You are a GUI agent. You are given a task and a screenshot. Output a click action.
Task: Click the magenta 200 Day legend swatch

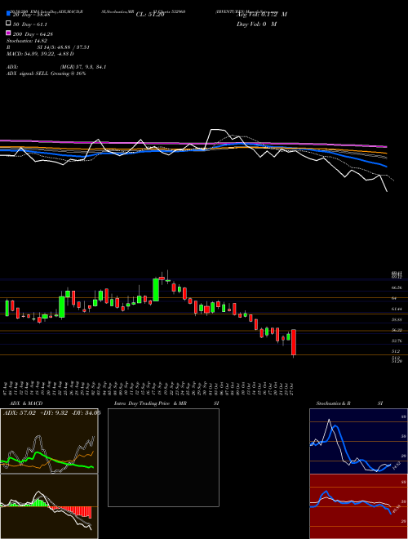pos(8,33)
